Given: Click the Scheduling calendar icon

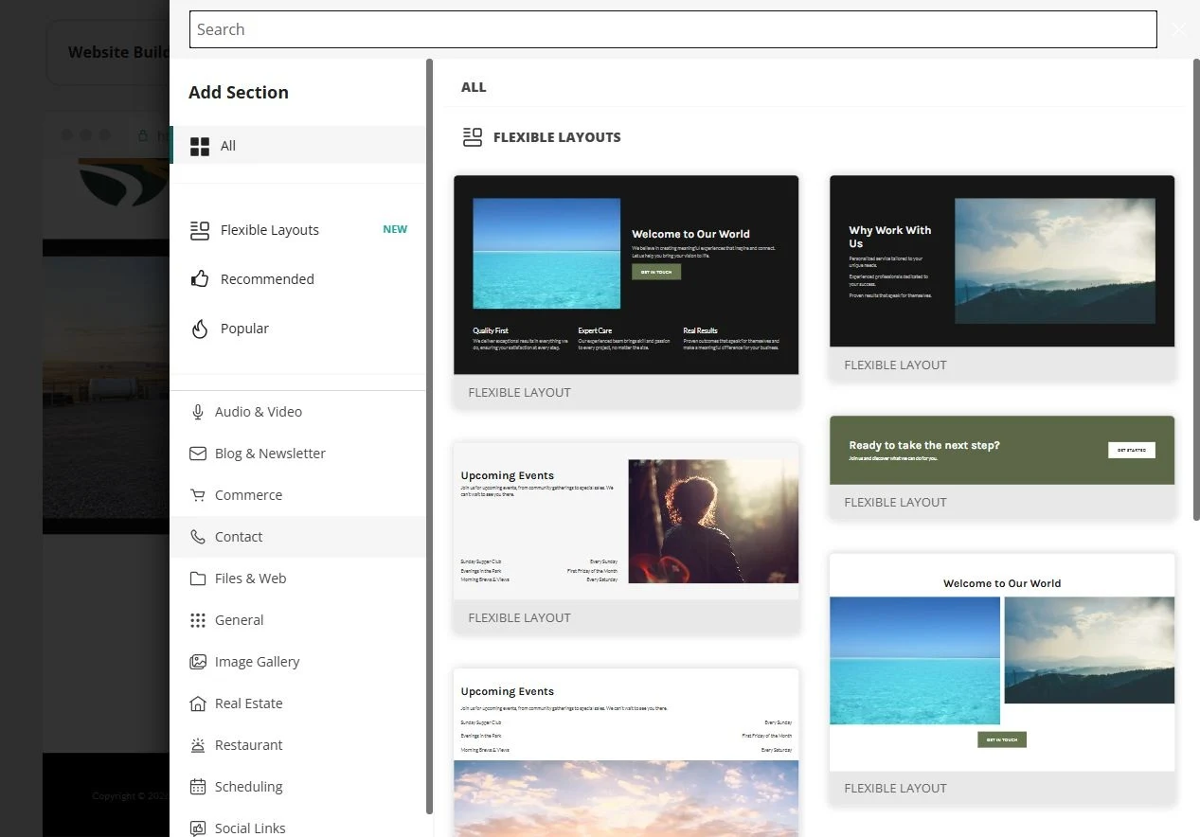Looking at the screenshot, I should click(198, 787).
